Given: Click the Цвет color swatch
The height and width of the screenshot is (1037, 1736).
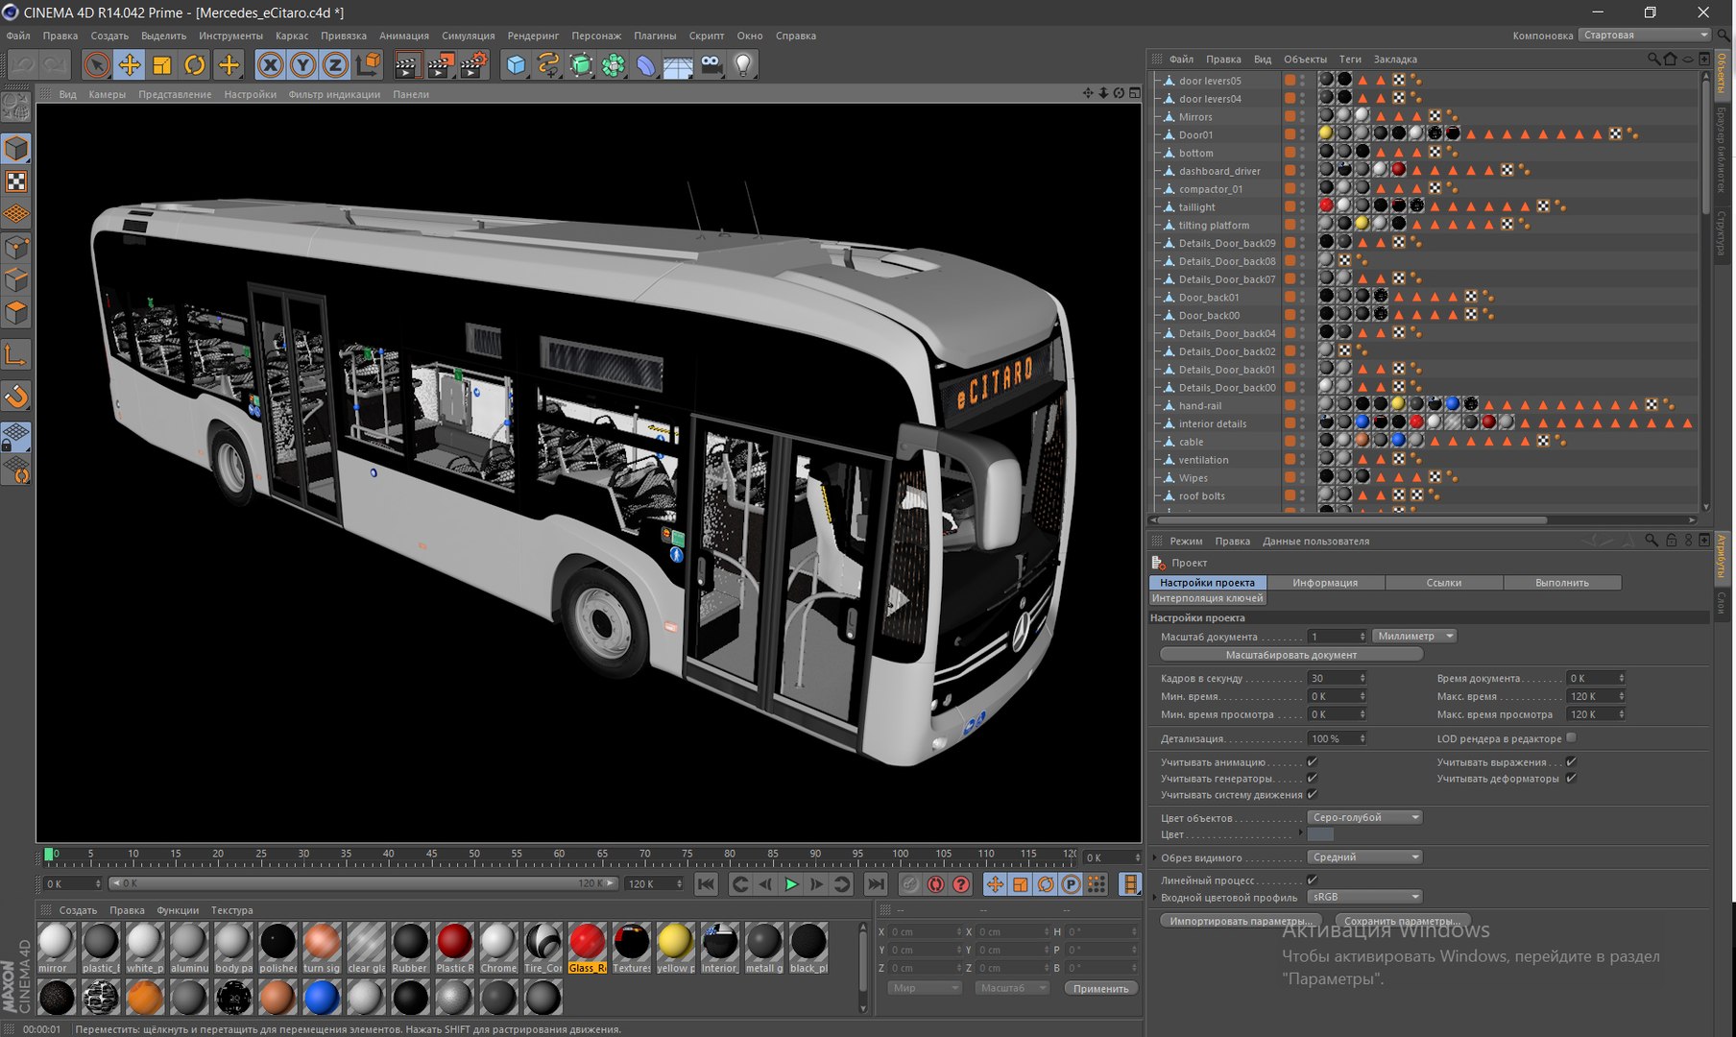Looking at the screenshot, I should pos(1321,834).
